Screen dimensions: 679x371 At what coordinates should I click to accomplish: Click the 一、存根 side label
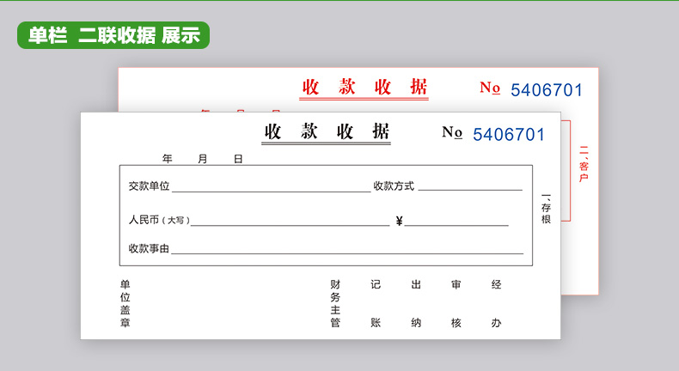[x=546, y=210]
